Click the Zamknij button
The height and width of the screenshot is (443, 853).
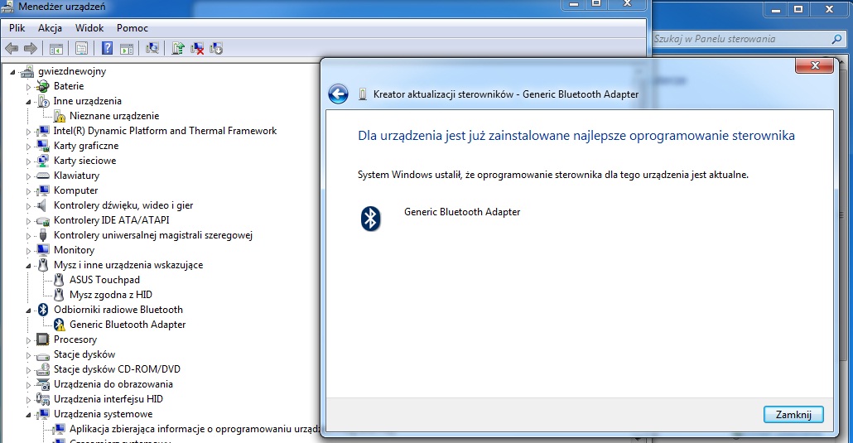pos(793,415)
